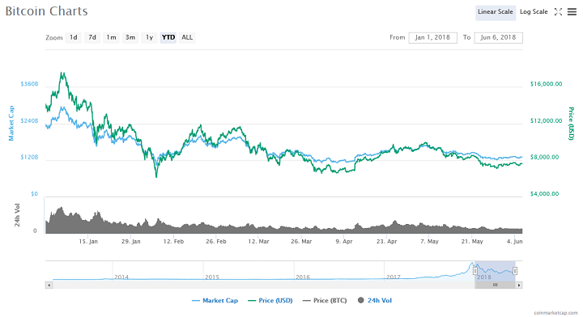Toggle Market Cap series in legend
Viewport: 583px width, 317px height.
215,301
